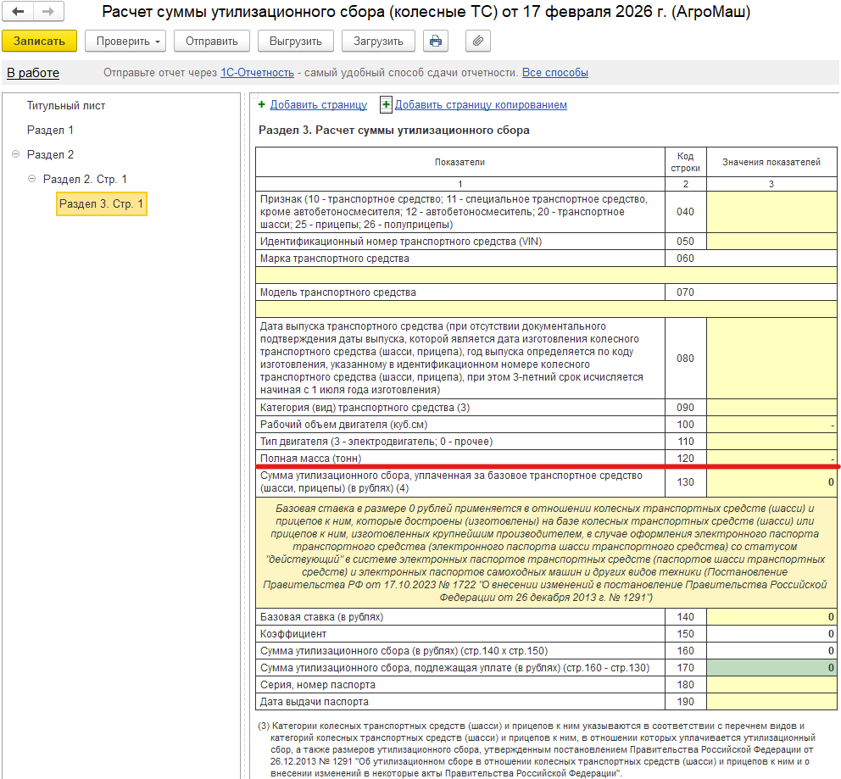Open the Проверить dropdown button
Viewport: 841px width, 779px height.
pos(124,41)
